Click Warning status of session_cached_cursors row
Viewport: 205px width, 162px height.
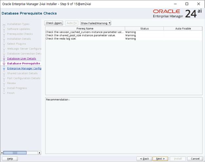point(130,32)
